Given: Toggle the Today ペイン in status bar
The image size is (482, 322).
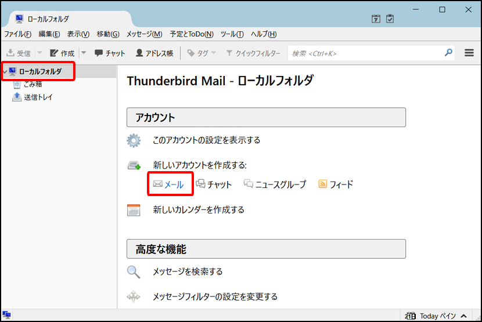Looking at the screenshot, I should [x=436, y=316].
